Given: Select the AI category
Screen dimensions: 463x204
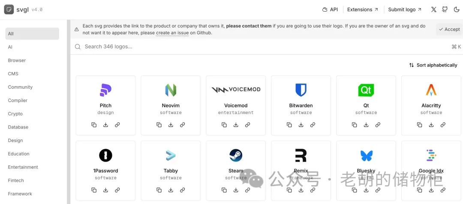Looking at the screenshot, I should tap(32, 47).
